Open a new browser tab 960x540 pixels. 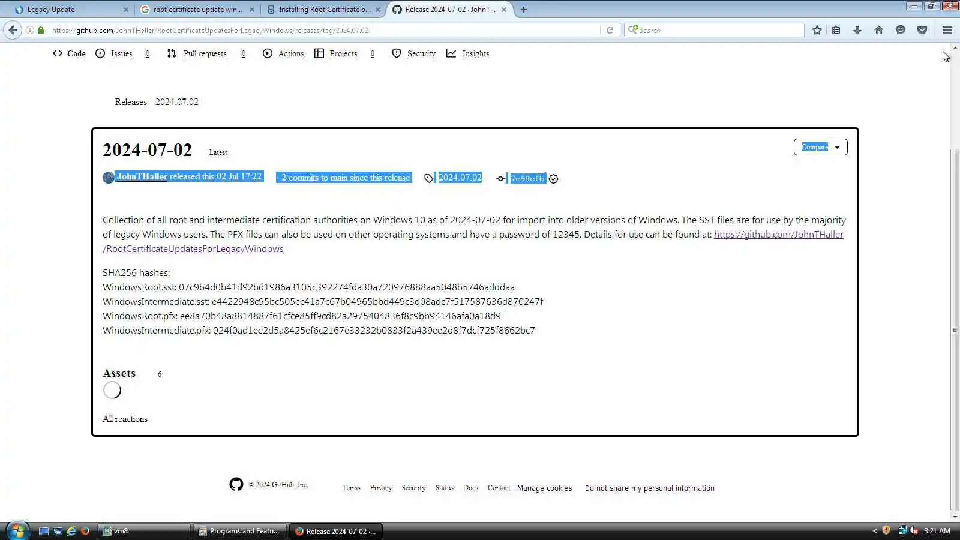[x=524, y=10]
